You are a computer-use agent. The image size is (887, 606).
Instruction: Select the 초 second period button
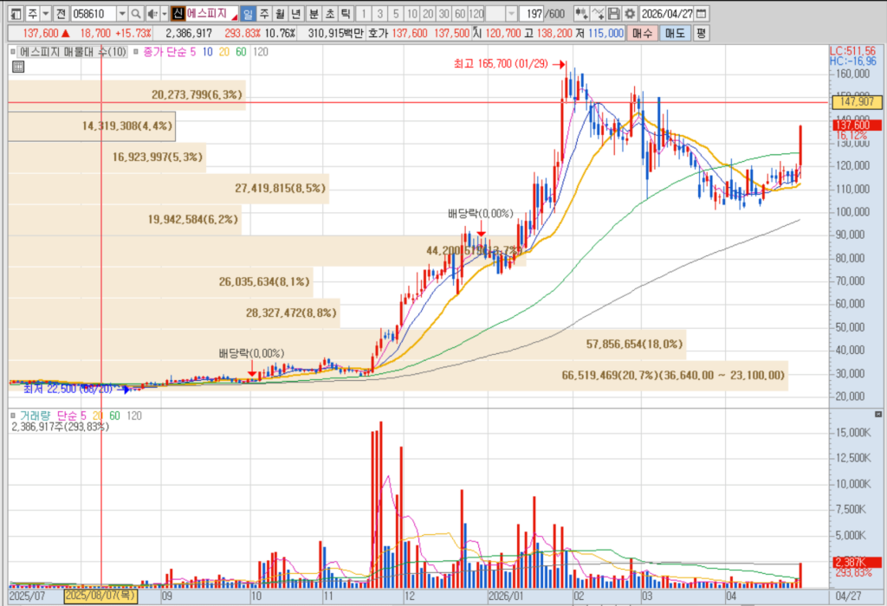tap(330, 14)
